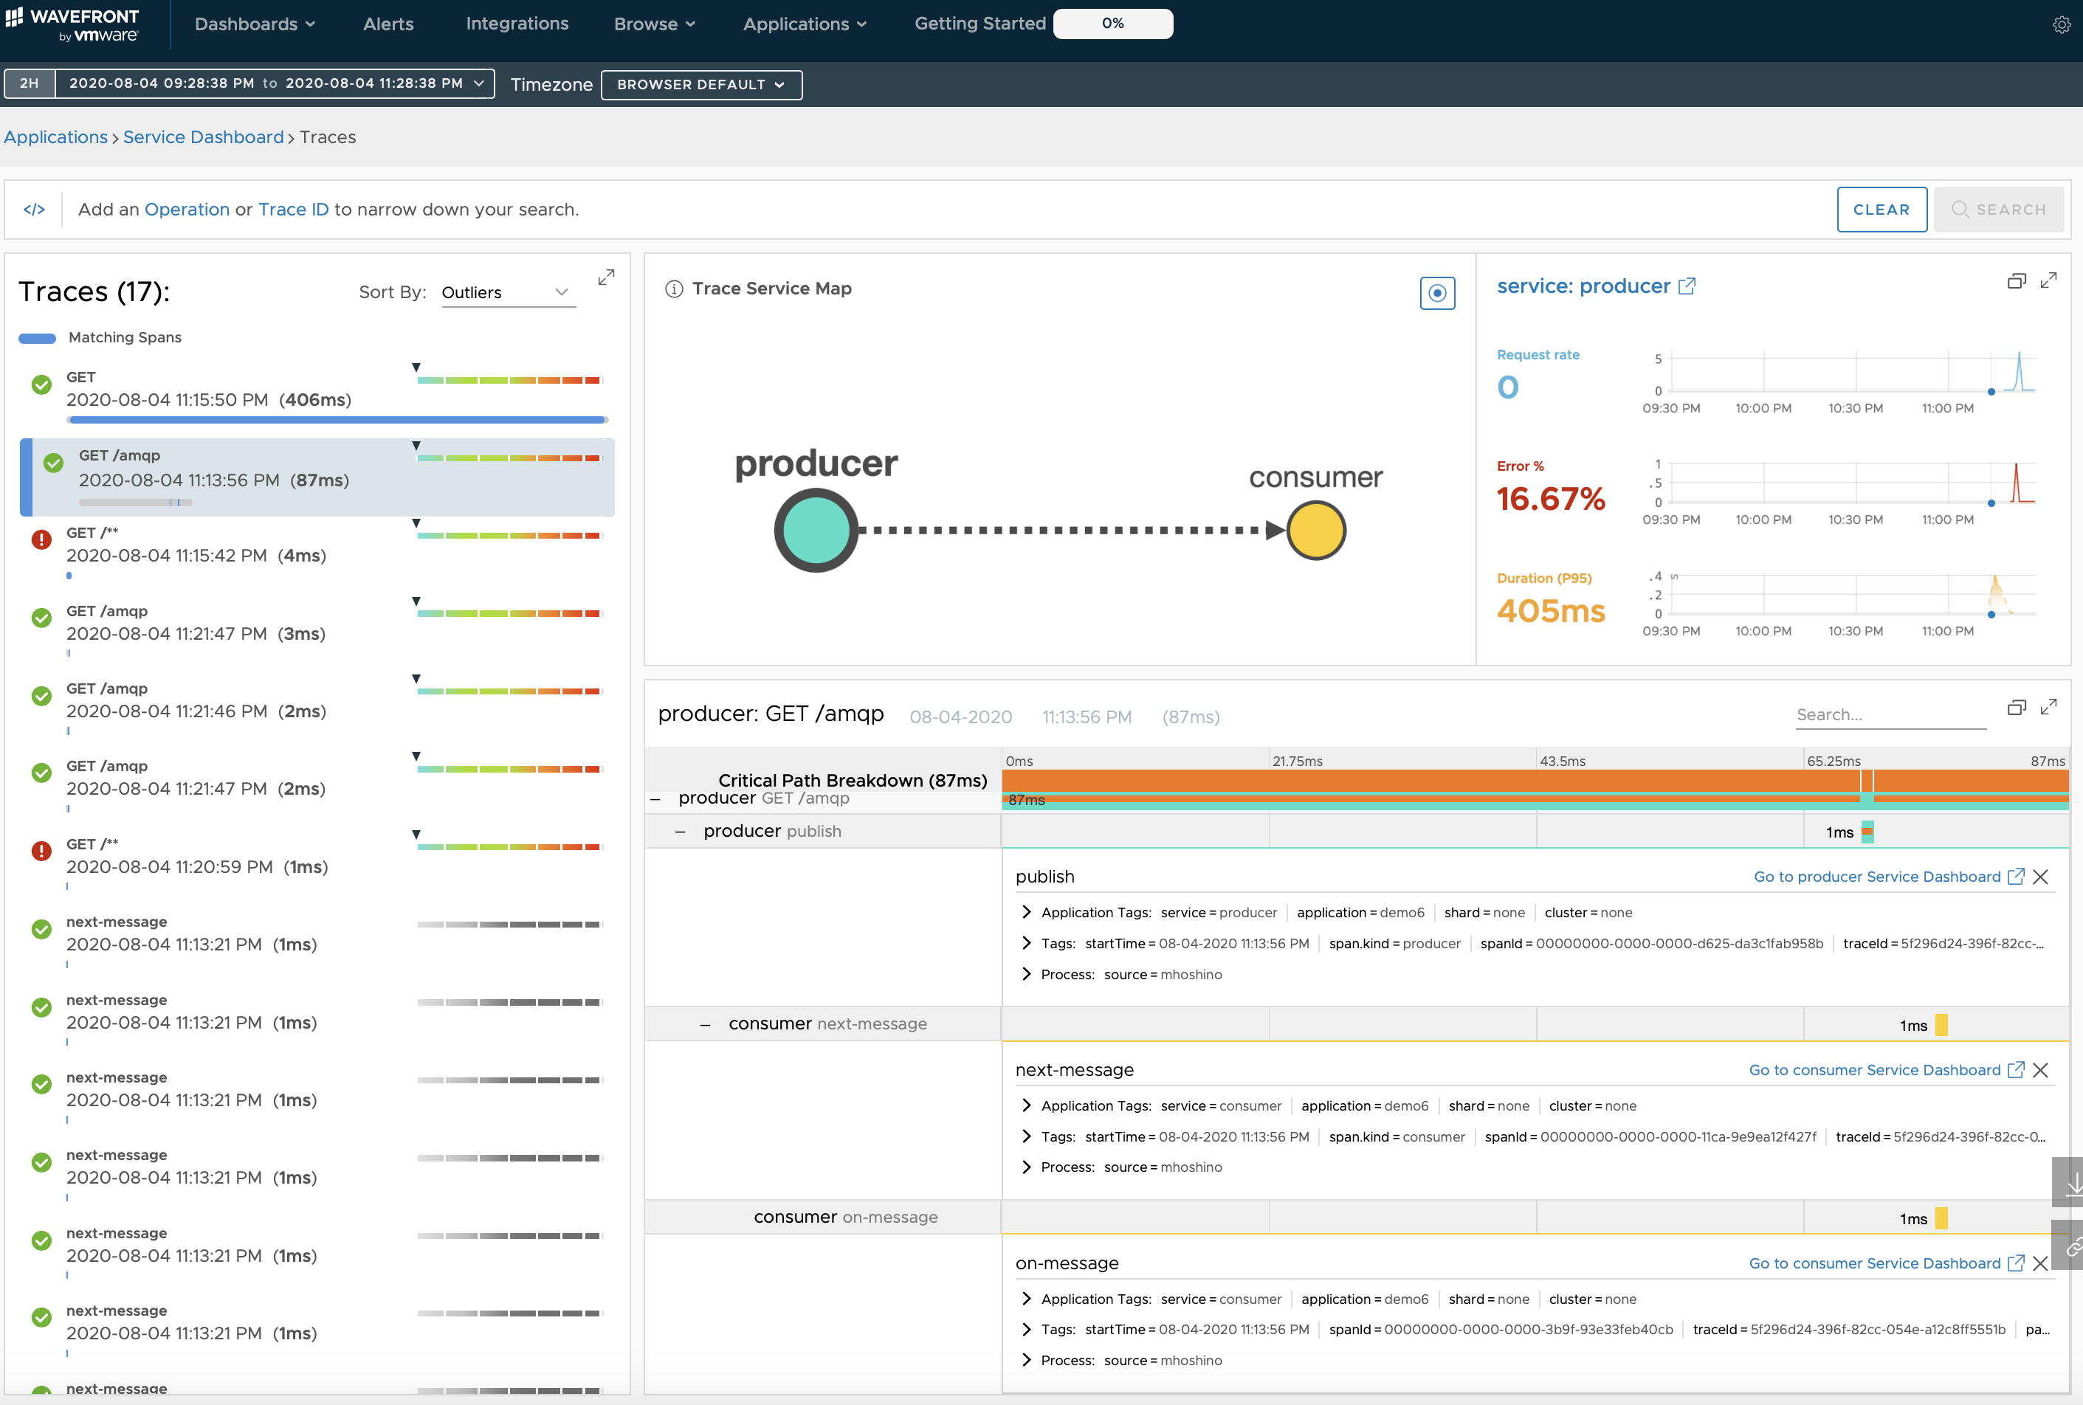Expand publish Application Tags row
2083x1405 pixels.
point(1026,912)
